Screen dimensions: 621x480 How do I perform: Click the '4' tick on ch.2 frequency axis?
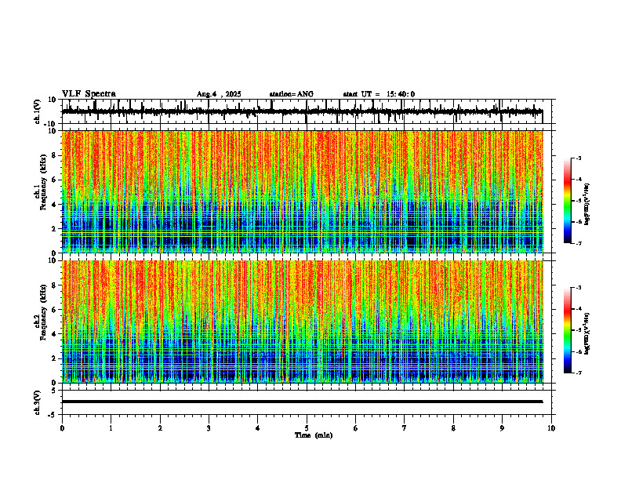click(55, 334)
